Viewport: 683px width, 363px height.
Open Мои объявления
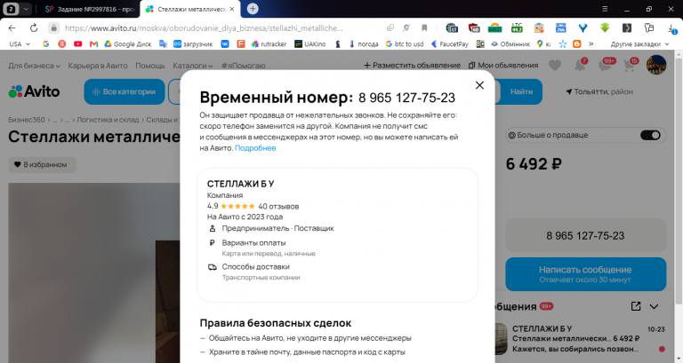click(x=503, y=65)
